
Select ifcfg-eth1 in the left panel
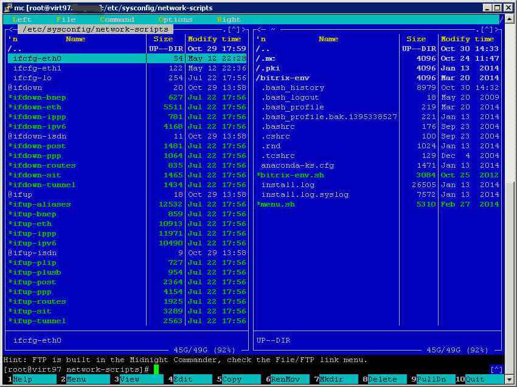pos(37,68)
